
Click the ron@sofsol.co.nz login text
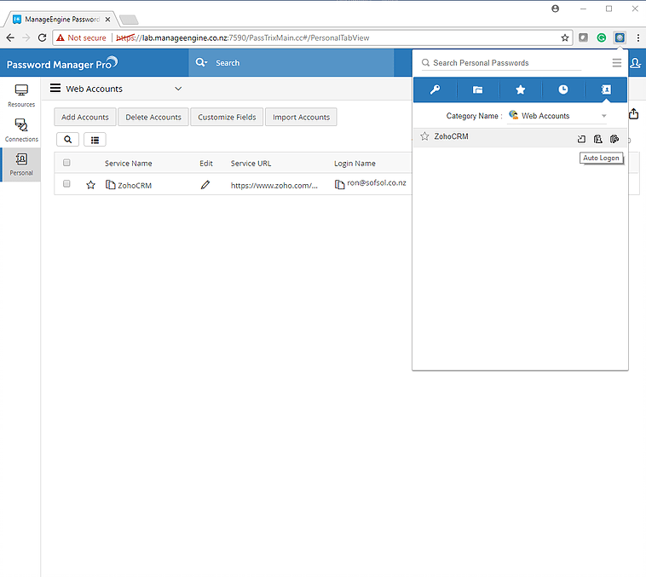(x=377, y=182)
